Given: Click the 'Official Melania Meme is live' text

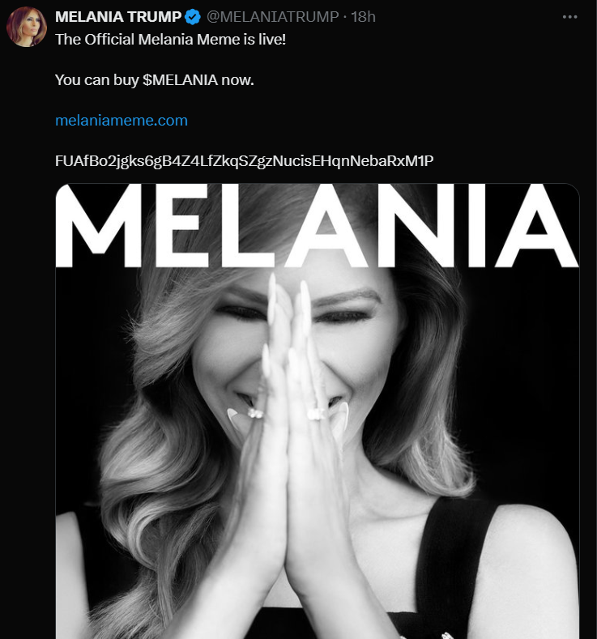Looking at the screenshot, I should click(170, 38).
